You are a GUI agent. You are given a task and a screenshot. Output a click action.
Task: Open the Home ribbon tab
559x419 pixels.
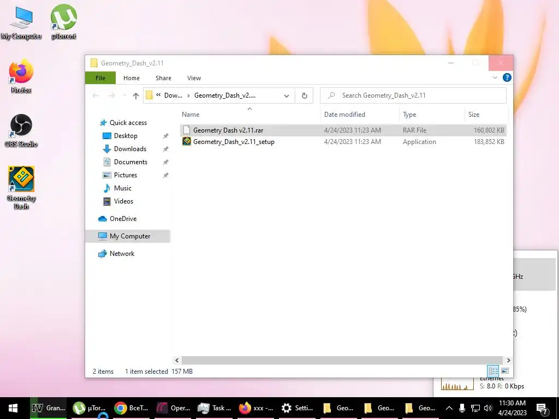tap(131, 78)
